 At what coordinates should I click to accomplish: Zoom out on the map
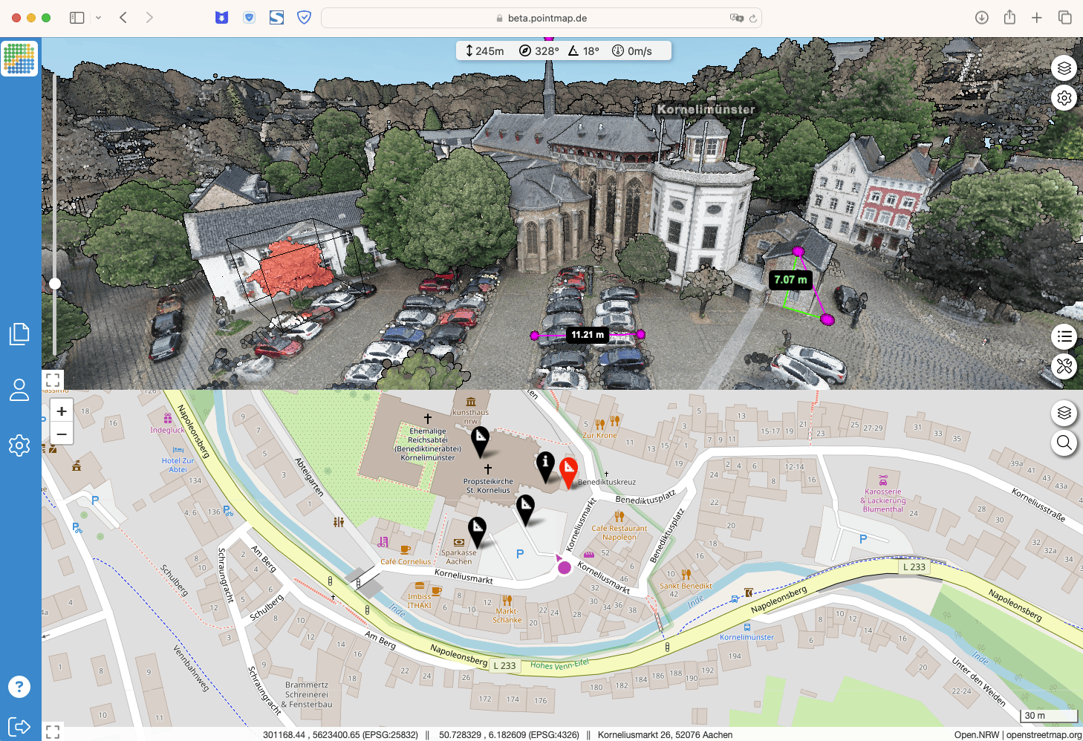(62, 434)
